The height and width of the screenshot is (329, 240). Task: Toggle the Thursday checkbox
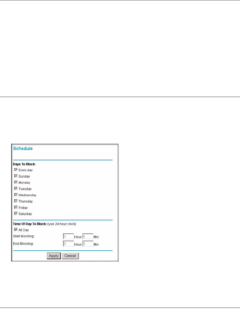(x=16, y=201)
